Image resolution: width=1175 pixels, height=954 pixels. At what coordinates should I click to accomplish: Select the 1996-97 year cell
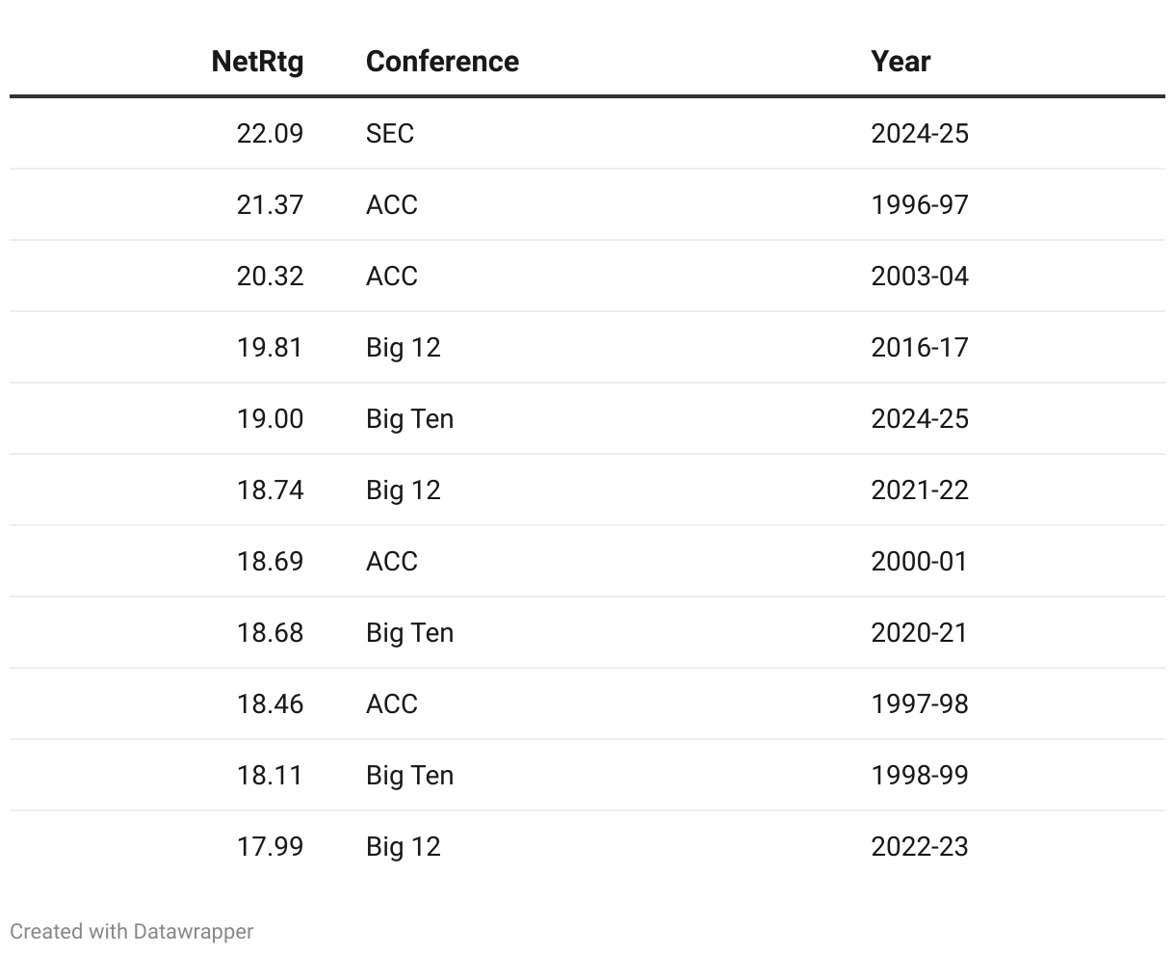pos(920,204)
